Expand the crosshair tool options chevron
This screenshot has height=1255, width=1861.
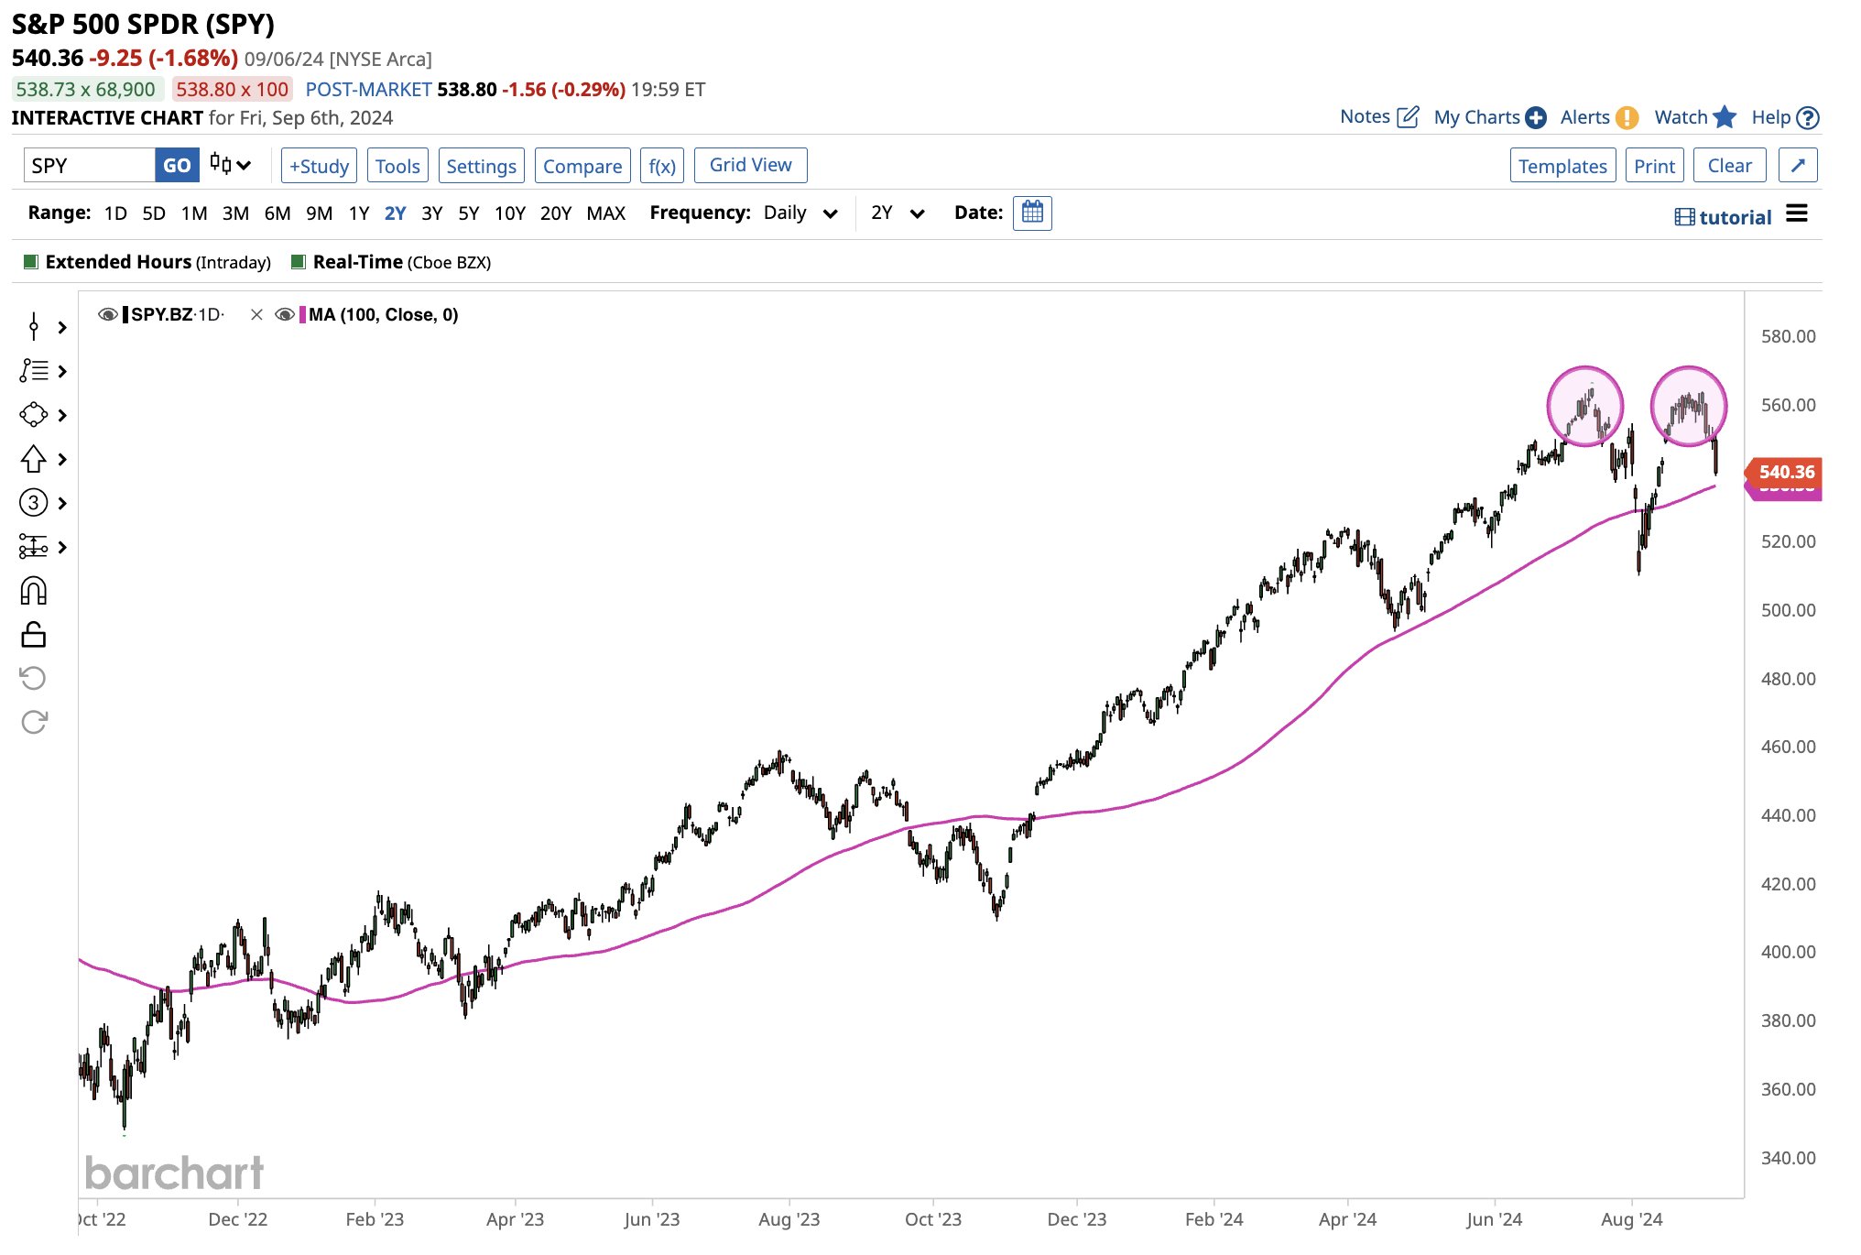pyautogui.click(x=62, y=326)
